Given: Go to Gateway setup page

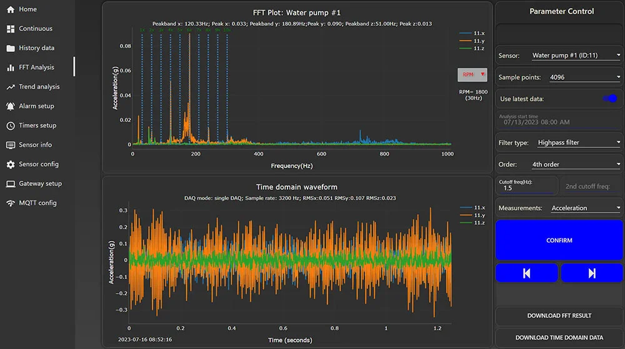Looking at the screenshot, I should click(x=40, y=184).
